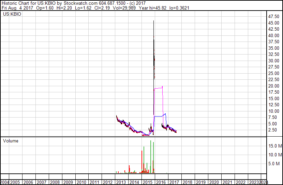This screenshot has height=185, width=283.
Task: Click the Stockwatch.com name in the header
Action: click(x=80, y=3)
